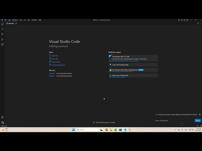202x151 pixels.
Task: Open the Go menu
Action: coord(25,20)
